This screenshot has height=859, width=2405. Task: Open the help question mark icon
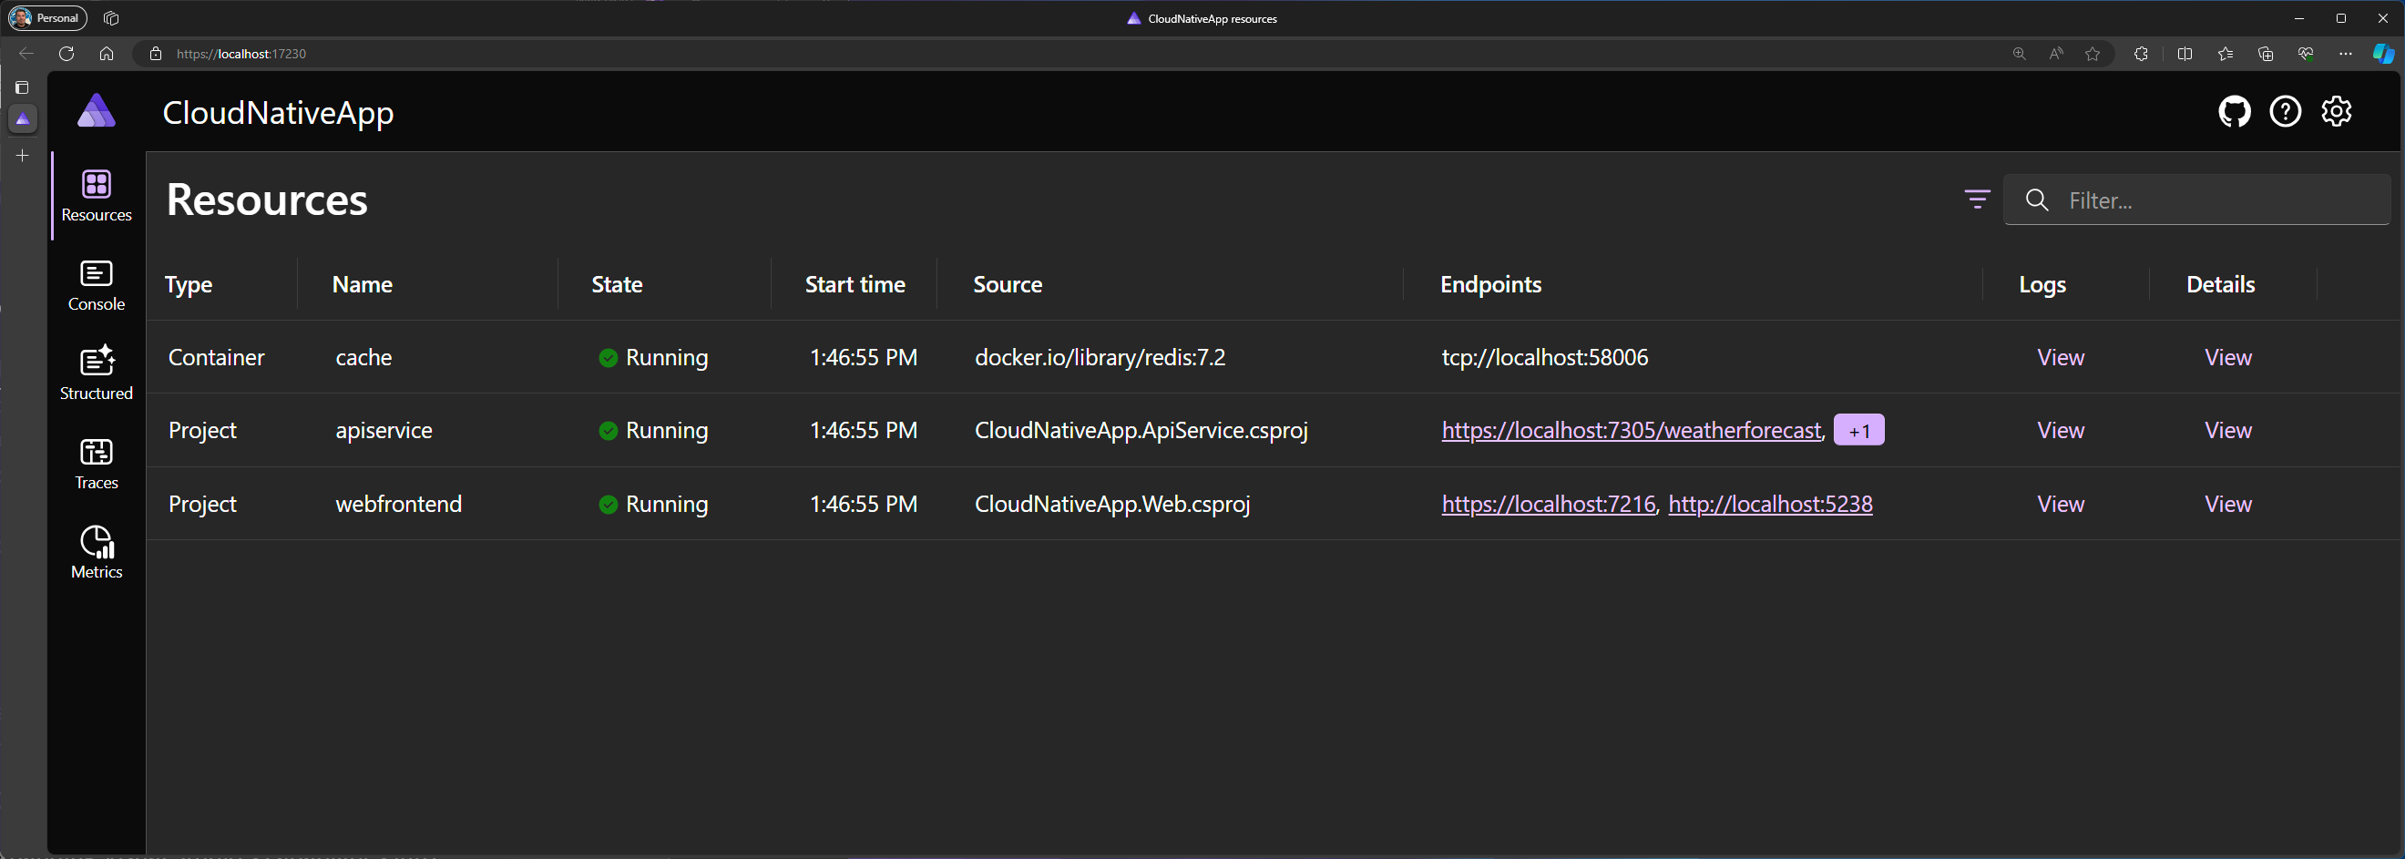pyautogui.click(x=2286, y=112)
